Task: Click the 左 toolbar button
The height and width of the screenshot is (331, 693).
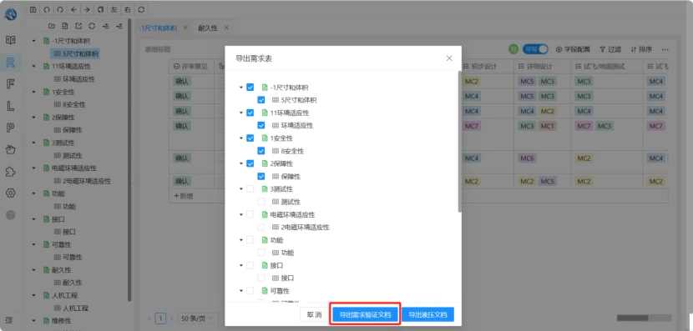Action: [x=114, y=9]
